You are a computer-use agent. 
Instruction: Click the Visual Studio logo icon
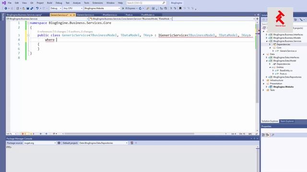(x=4, y=3)
